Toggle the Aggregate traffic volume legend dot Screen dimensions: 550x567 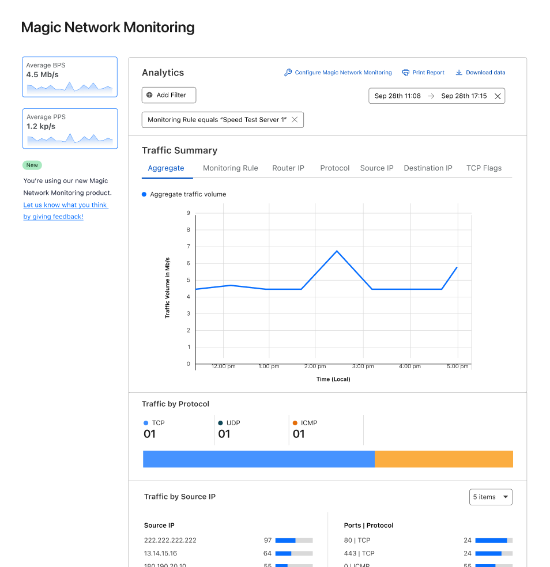click(x=144, y=195)
